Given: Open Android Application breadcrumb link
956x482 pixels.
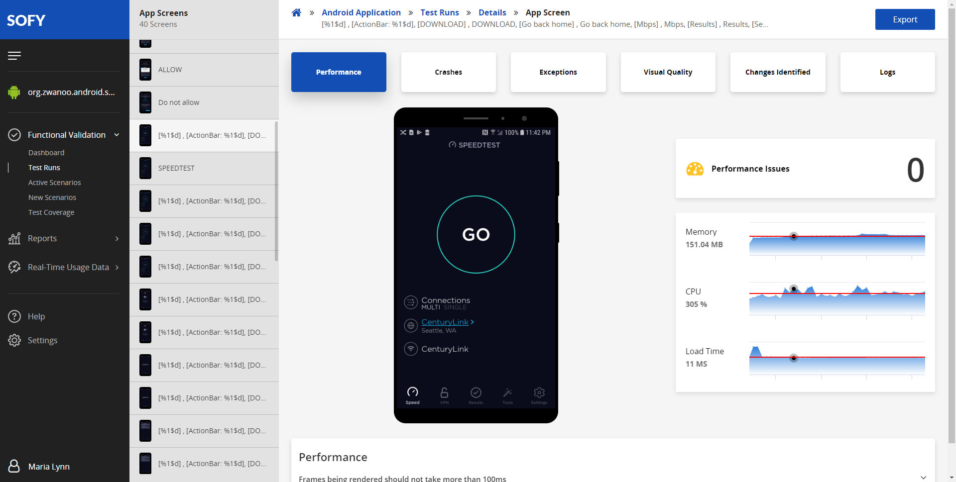Looking at the screenshot, I should [361, 12].
